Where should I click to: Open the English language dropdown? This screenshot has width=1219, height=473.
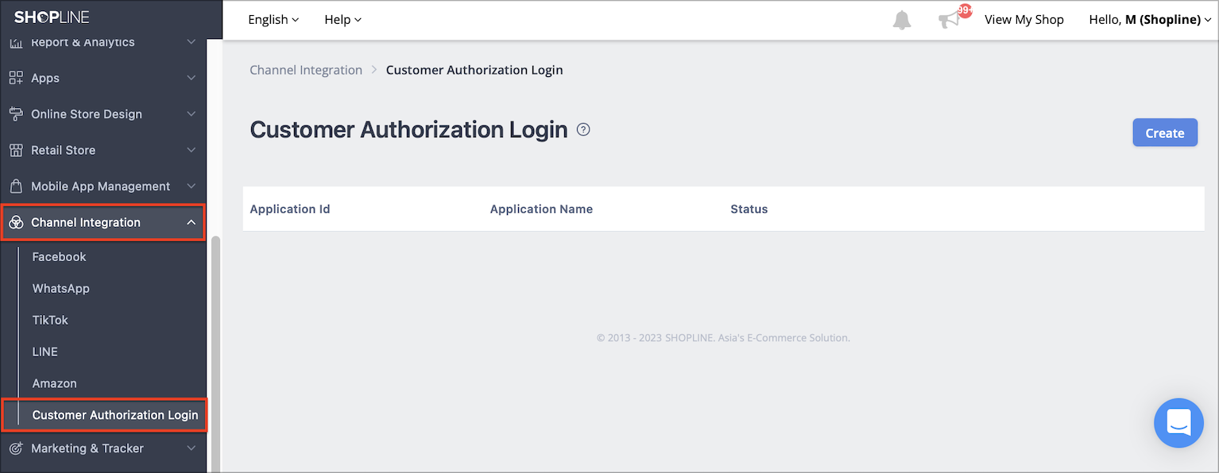coord(273,19)
